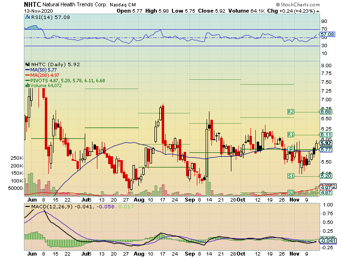Click the R1 pivot marker
341x258 pixels.
click(x=290, y=134)
